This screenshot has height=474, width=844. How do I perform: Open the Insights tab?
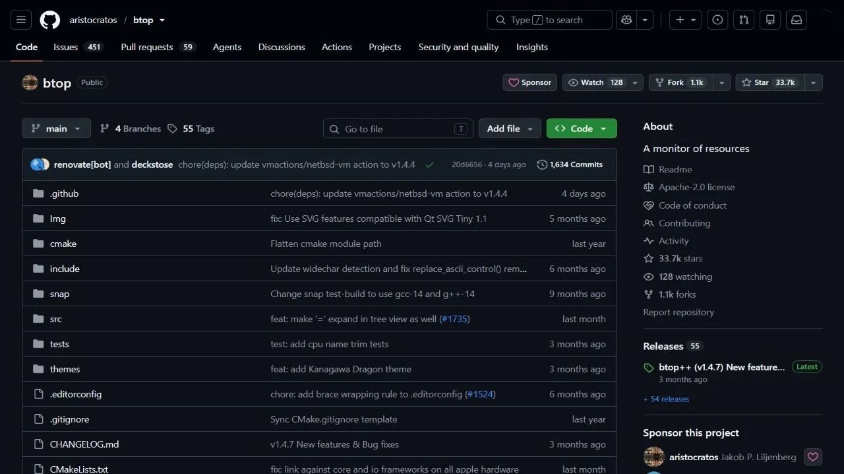531,47
